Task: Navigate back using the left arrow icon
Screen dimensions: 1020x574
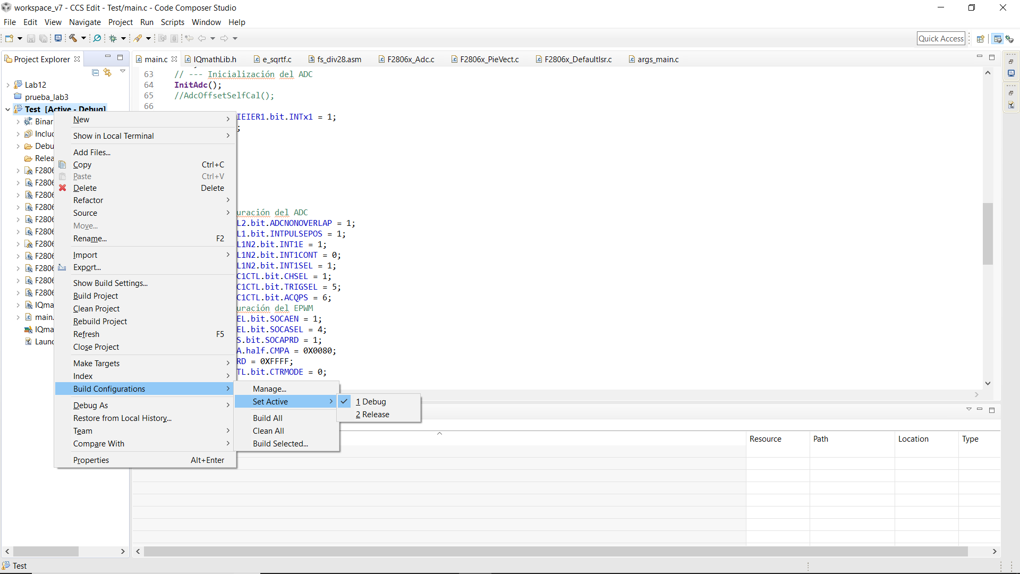Action: coord(202,38)
